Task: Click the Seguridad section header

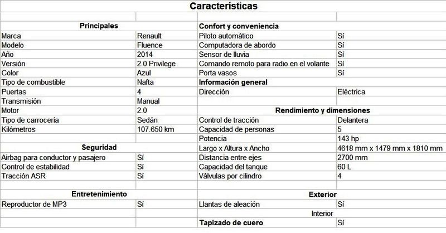Action: click(x=98, y=148)
